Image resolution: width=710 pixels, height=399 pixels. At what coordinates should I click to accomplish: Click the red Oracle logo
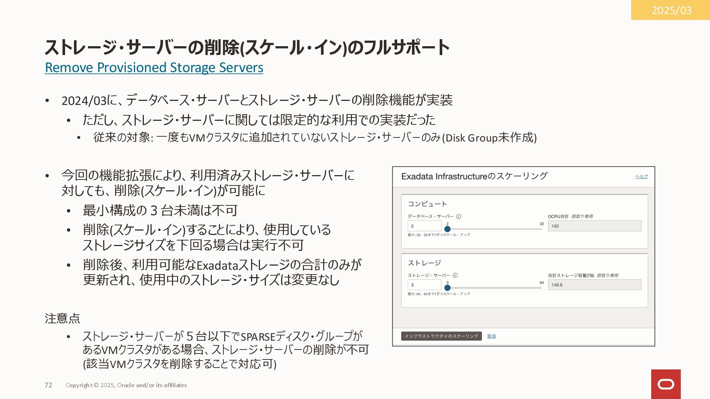[x=666, y=384]
